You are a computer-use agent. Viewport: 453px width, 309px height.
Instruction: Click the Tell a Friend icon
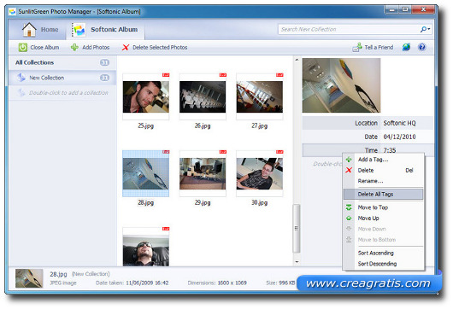pyautogui.click(x=357, y=47)
